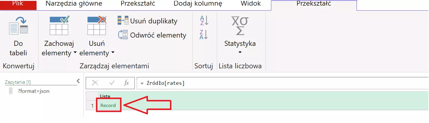Click inside the formula bar field

(267, 83)
